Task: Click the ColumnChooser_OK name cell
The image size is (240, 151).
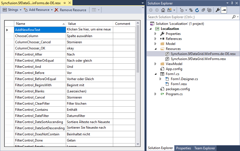Action: 40,48
